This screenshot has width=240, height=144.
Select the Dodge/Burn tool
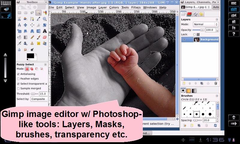32,49
